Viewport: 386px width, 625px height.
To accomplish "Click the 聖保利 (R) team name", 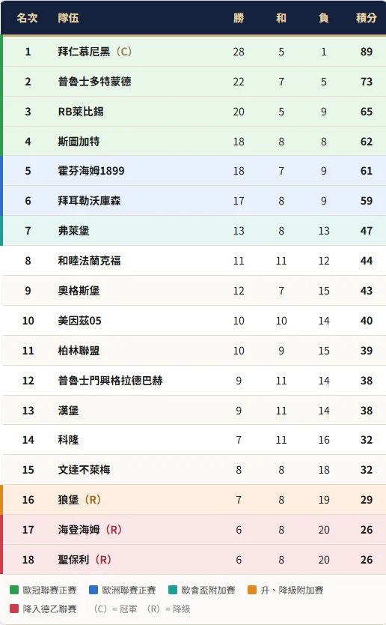I will coord(85,560).
